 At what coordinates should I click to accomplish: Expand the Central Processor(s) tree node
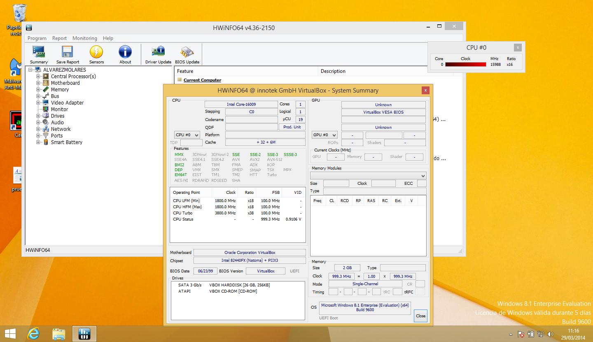pos(38,77)
